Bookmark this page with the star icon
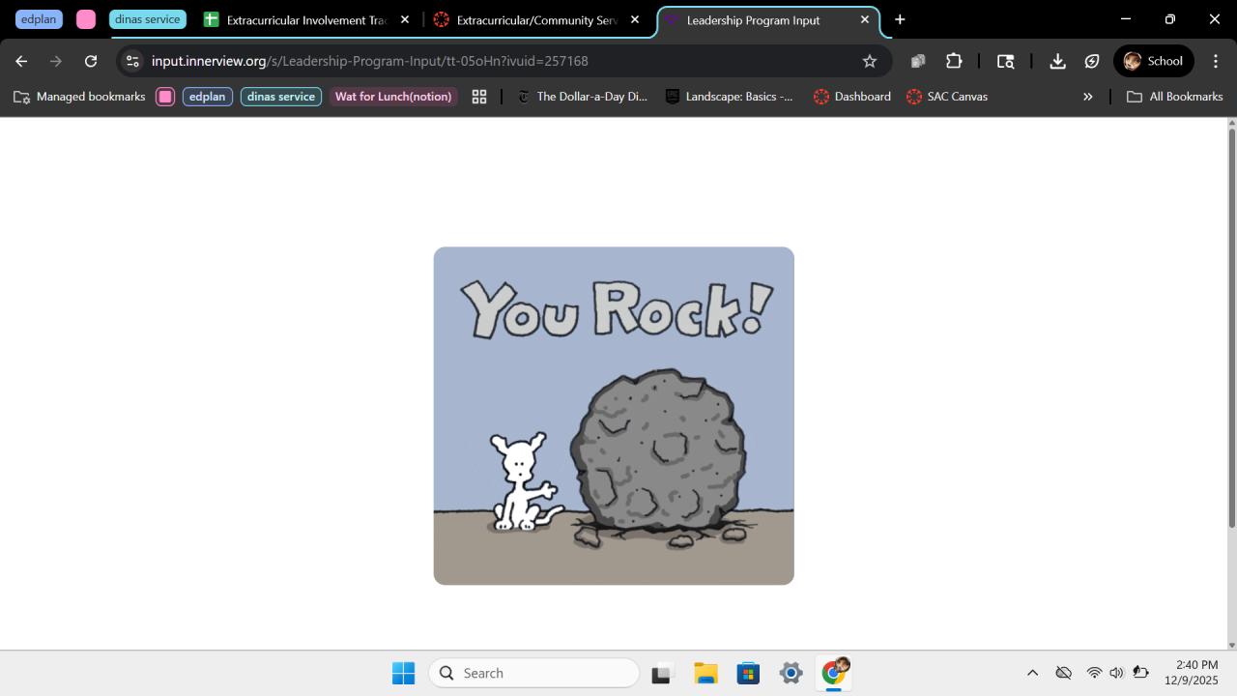The height and width of the screenshot is (696, 1237). pos(869,61)
